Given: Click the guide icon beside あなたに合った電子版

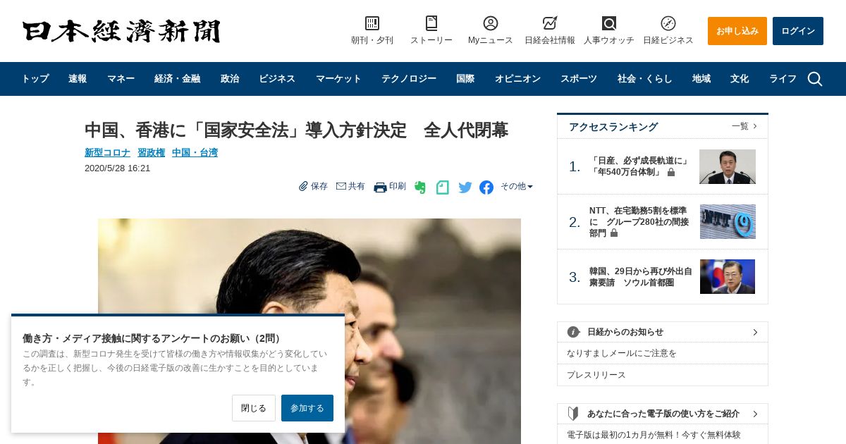Looking at the screenshot, I should tap(573, 414).
